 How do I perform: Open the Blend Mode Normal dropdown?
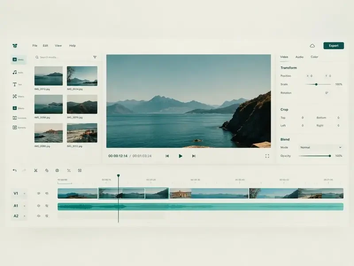[x=321, y=148]
